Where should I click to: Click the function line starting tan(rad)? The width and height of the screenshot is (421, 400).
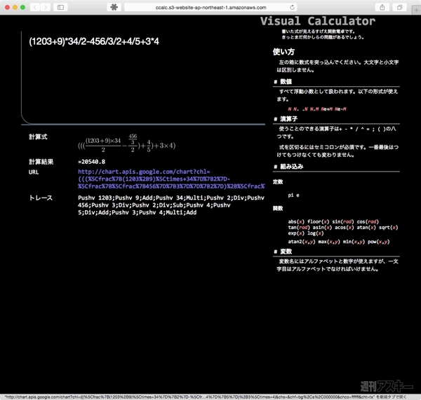(x=343, y=228)
